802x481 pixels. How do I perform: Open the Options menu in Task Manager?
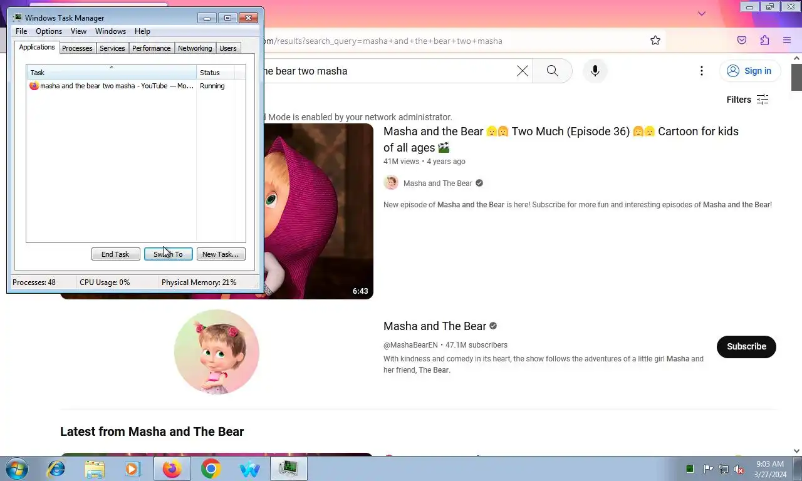[x=49, y=31]
